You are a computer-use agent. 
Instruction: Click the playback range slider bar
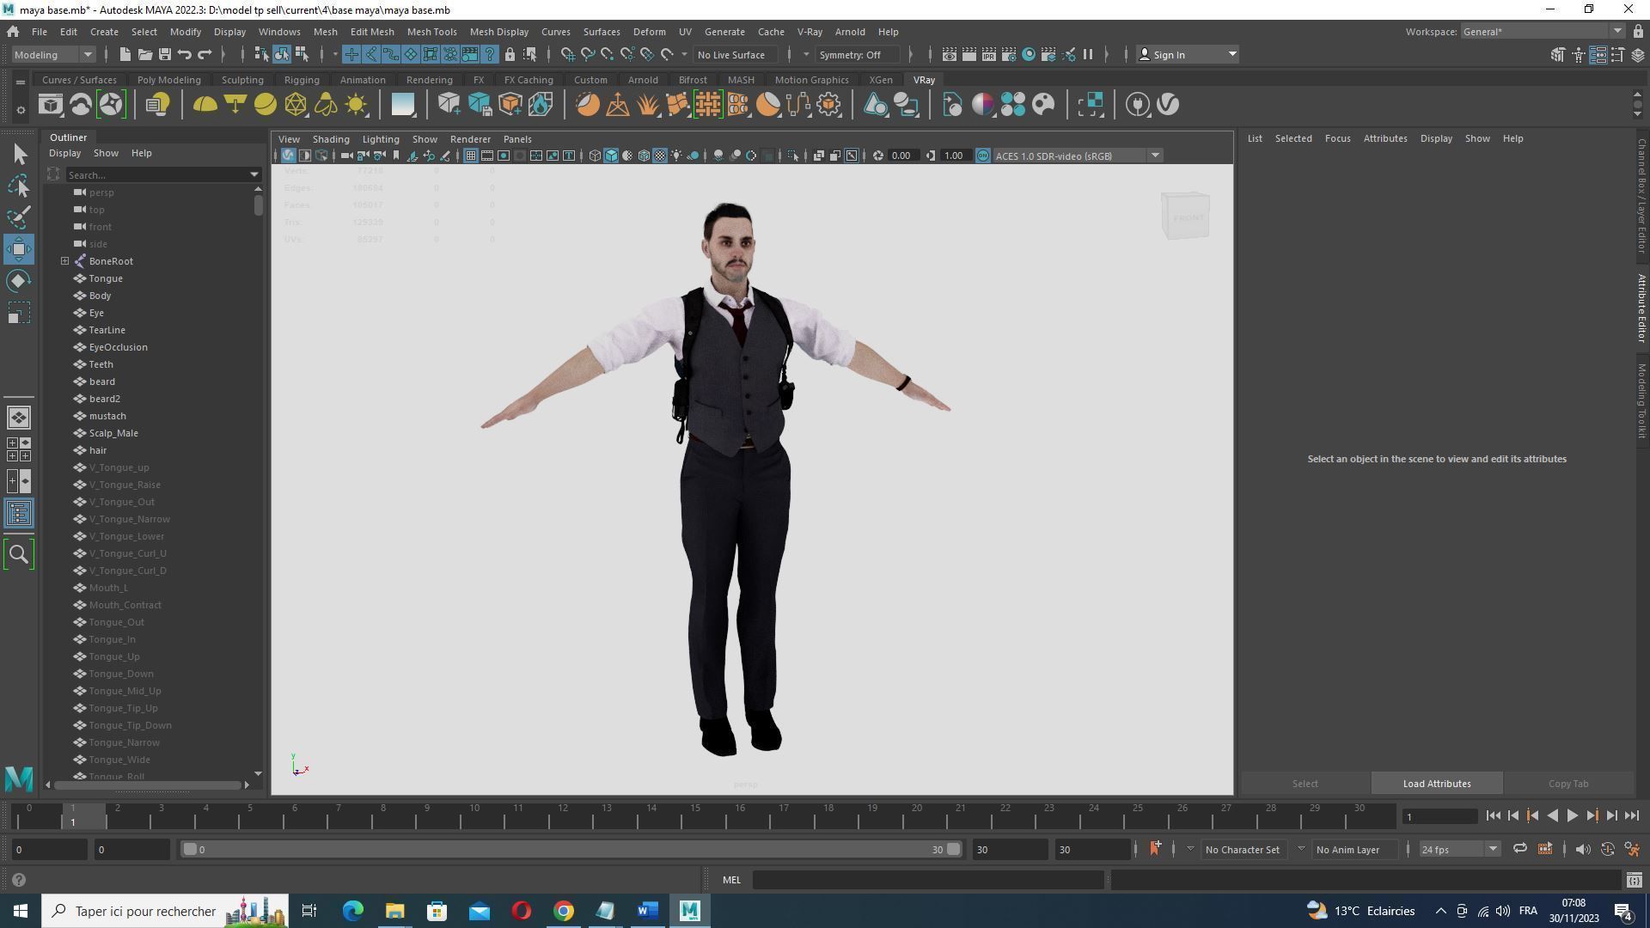(571, 850)
